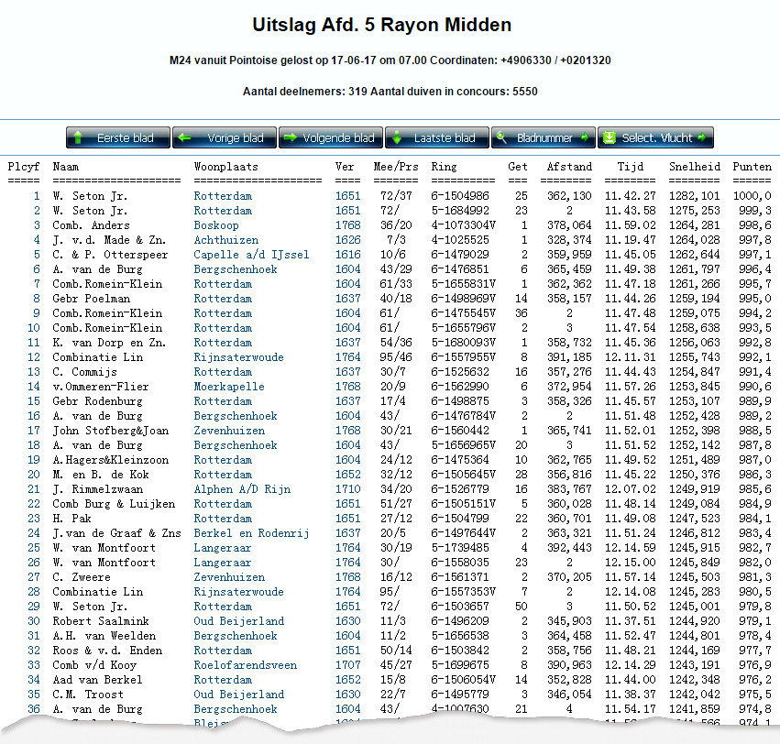Open rank 20 link for M. en B. de Kok
Image resolution: width=780 pixels, height=744 pixels.
[34, 475]
